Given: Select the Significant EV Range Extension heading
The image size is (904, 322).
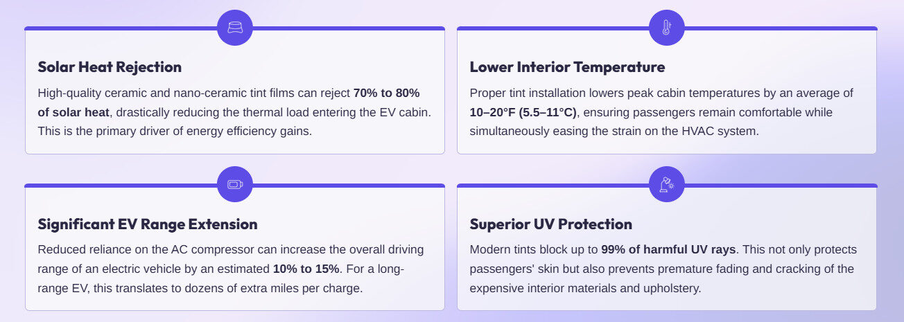Looking at the screenshot, I should point(148,224).
